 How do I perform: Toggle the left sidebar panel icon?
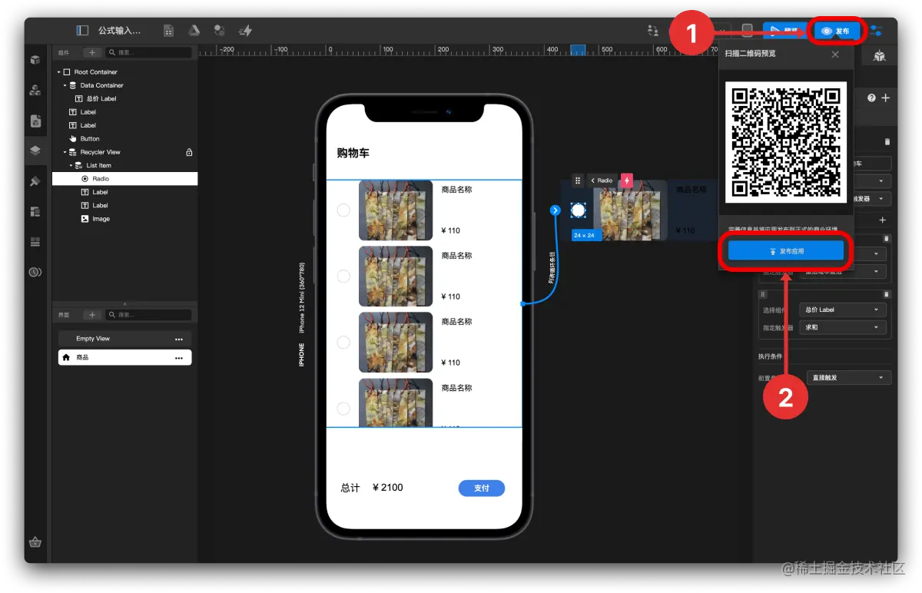click(82, 31)
